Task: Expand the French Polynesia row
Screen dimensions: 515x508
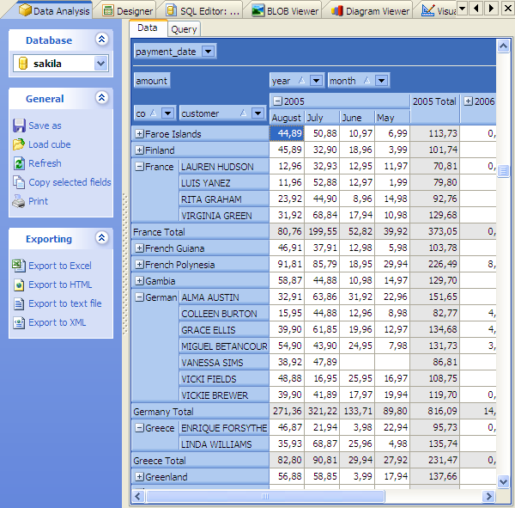Action: click(x=140, y=264)
